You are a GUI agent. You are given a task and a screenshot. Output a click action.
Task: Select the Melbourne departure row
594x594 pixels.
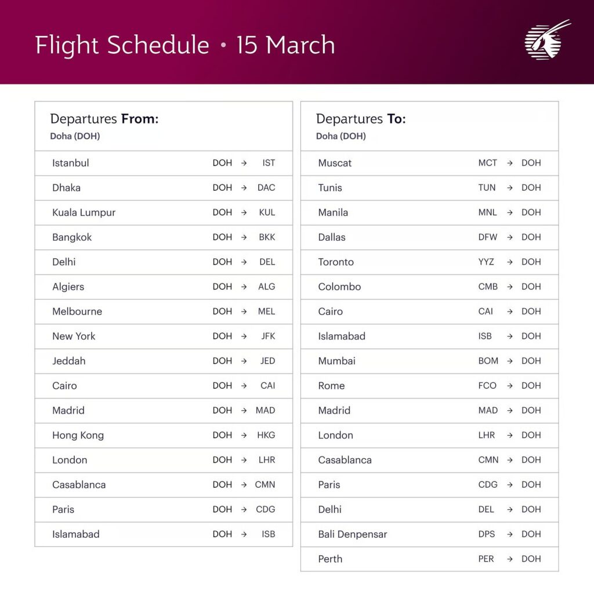(164, 312)
